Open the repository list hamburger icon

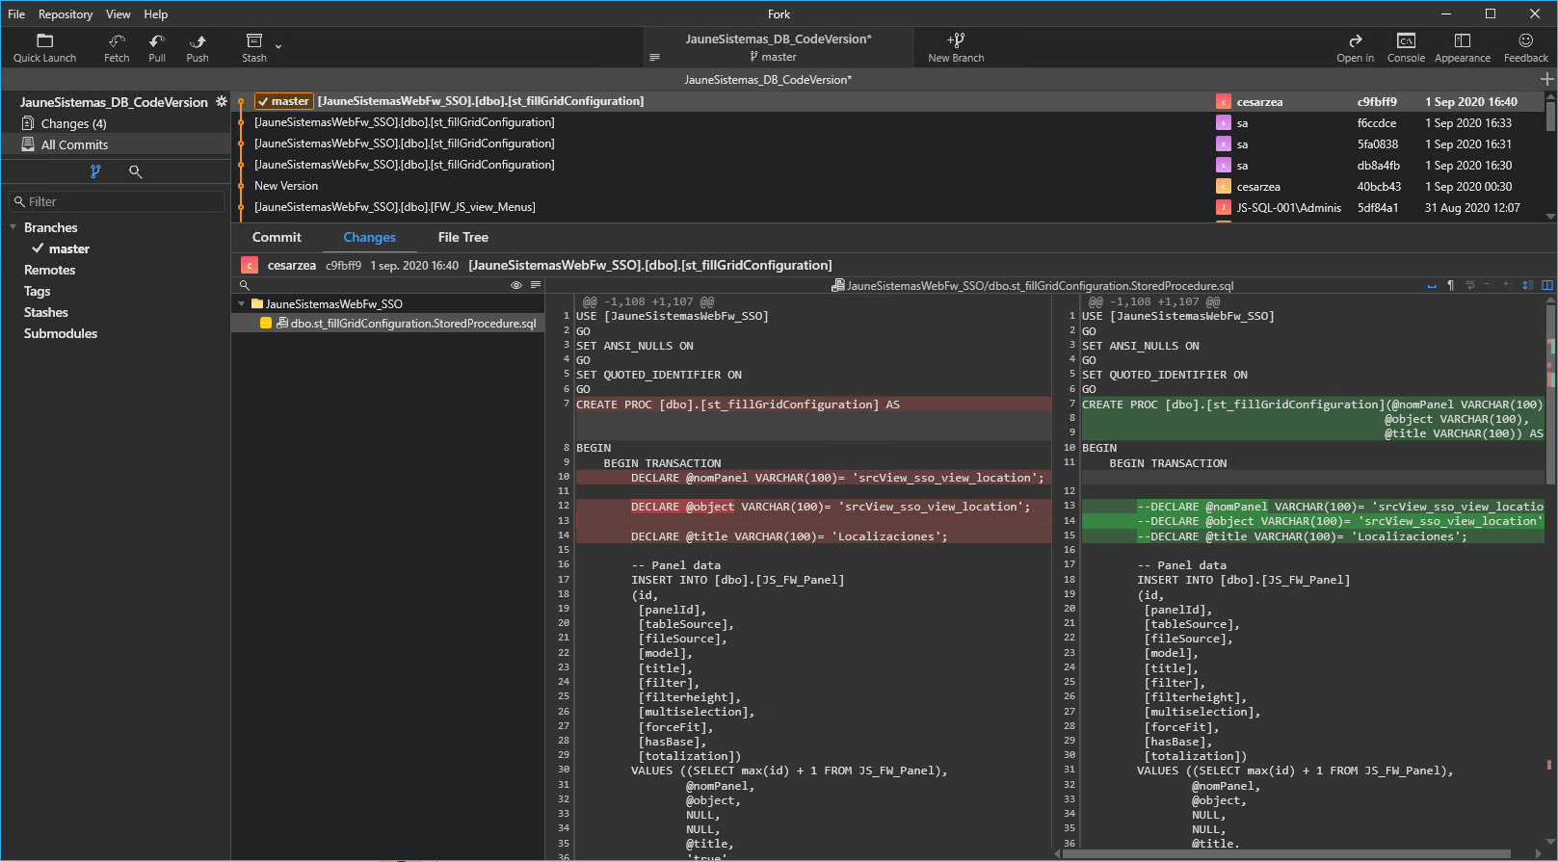655,57
